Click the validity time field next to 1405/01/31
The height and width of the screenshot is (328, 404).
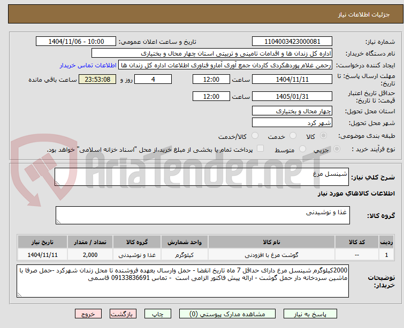coord(211,96)
